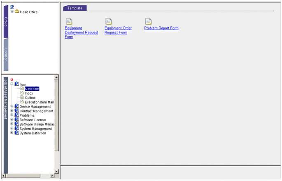Expand the Problems node
282x181 pixels.
[x=12, y=115]
